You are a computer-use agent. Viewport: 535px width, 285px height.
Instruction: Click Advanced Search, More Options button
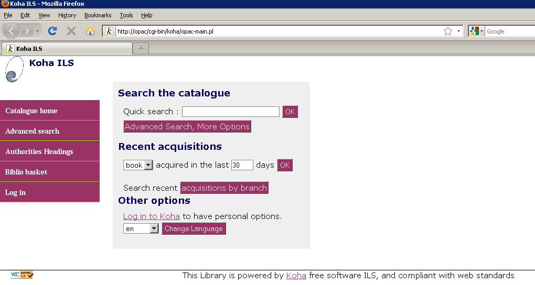pyautogui.click(x=187, y=126)
